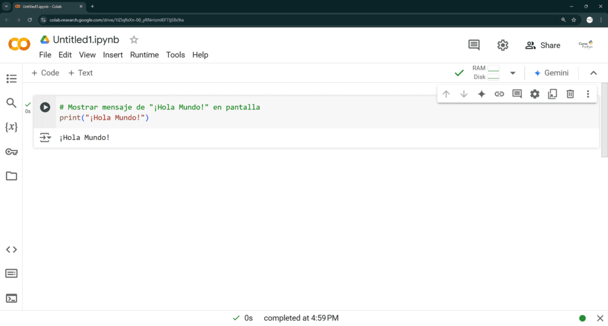Image resolution: width=608 pixels, height=326 pixels.
Task: Open the Variables panel icon
Action: coord(11,127)
